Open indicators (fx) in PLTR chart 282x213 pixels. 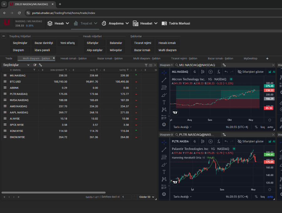click(x=219, y=142)
